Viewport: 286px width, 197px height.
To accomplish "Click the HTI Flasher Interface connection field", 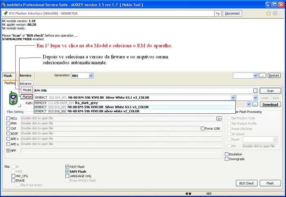I will tap(108, 13).
